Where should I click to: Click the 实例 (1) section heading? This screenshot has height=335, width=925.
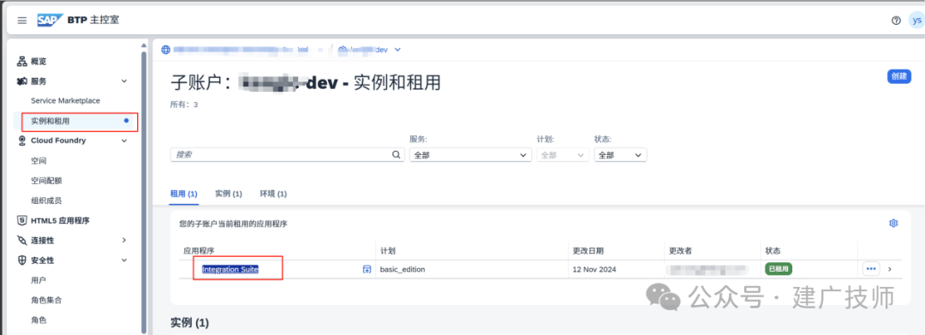click(x=189, y=323)
